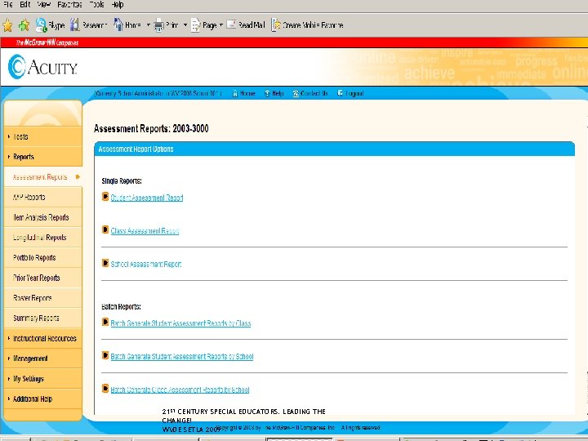This screenshot has height=441, width=588.
Task: Expand Additional Help sidebar section
Action: (43, 399)
